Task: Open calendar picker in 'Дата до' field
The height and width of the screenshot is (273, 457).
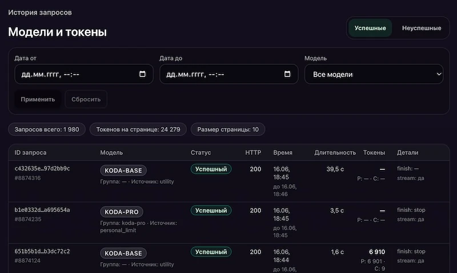Action: pyautogui.click(x=287, y=74)
